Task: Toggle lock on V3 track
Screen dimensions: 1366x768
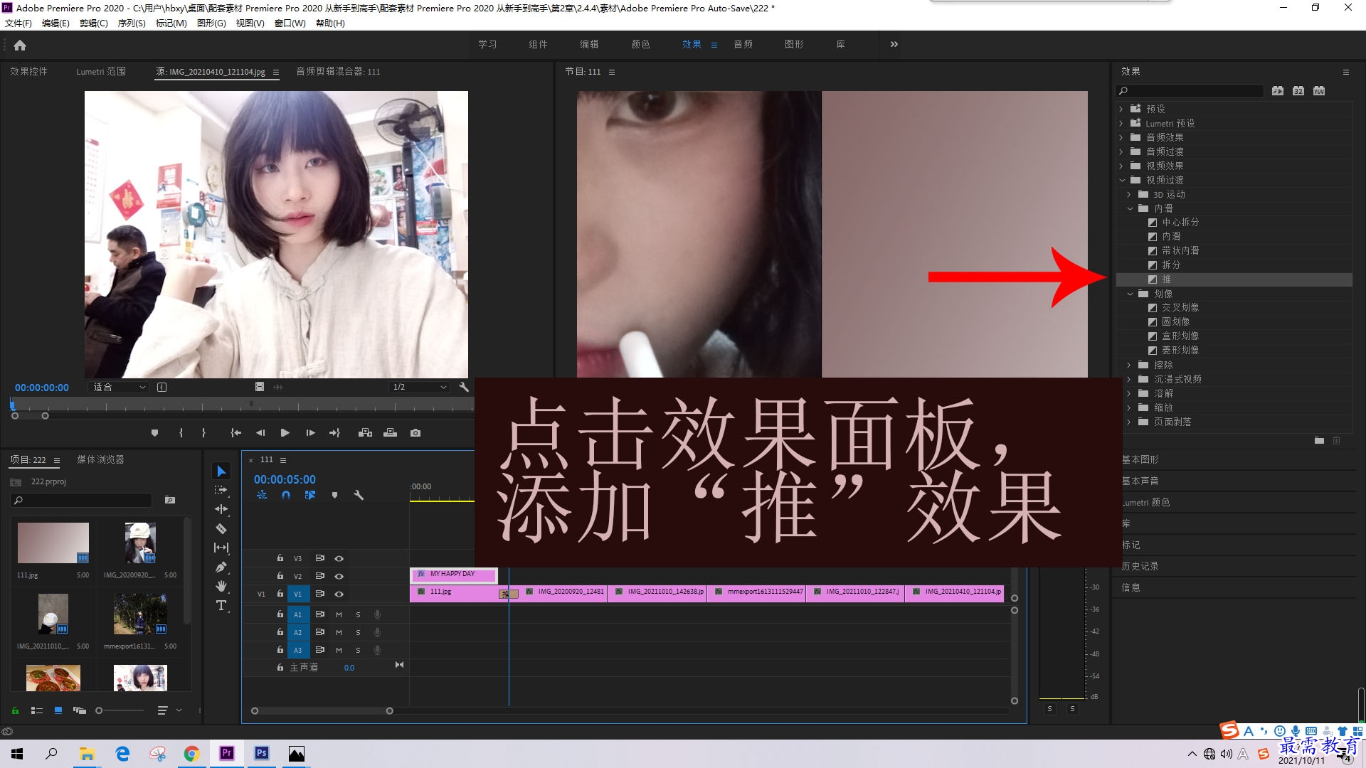Action: tap(280, 558)
